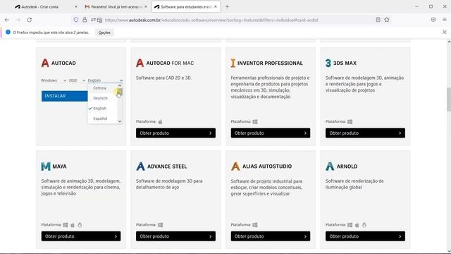
Task: Click Windows platform icon on 3ds Max card
Action: (350, 121)
